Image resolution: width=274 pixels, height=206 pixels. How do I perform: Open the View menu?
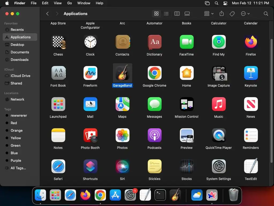coord(58,3)
